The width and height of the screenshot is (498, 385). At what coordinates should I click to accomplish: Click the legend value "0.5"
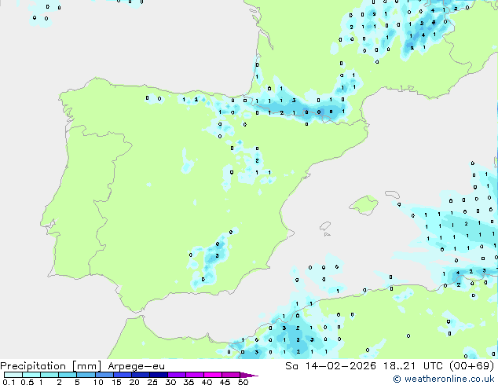pos(27,382)
